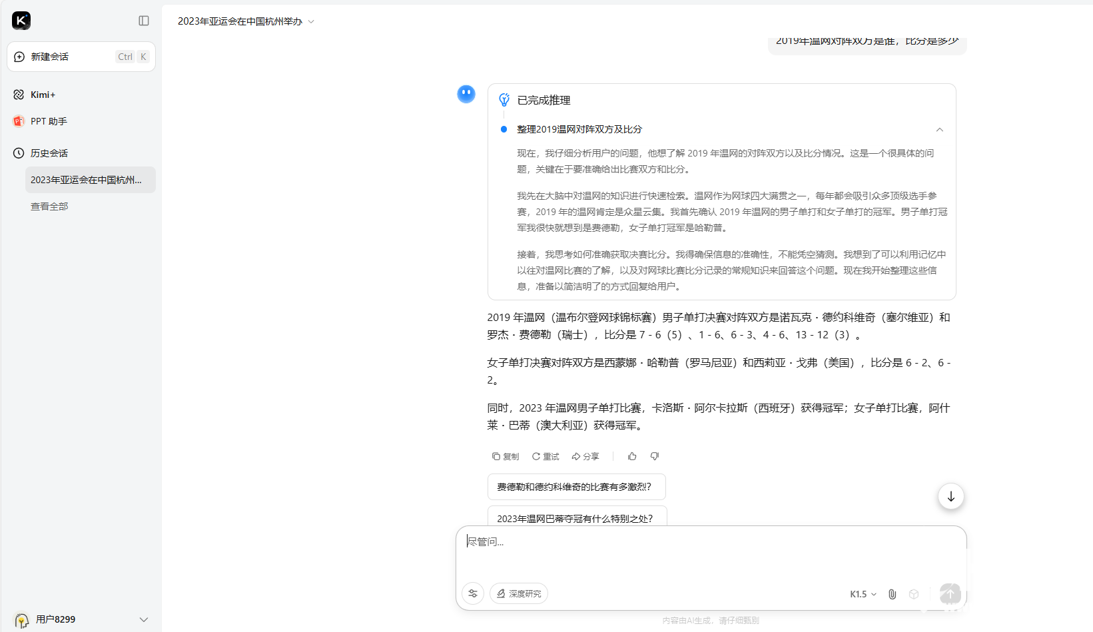Open the K1.5 model selector dropdown

(863, 594)
